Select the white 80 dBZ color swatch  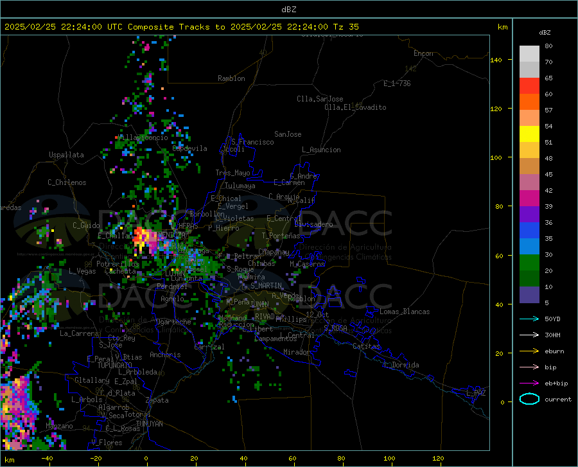tap(529, 54)
